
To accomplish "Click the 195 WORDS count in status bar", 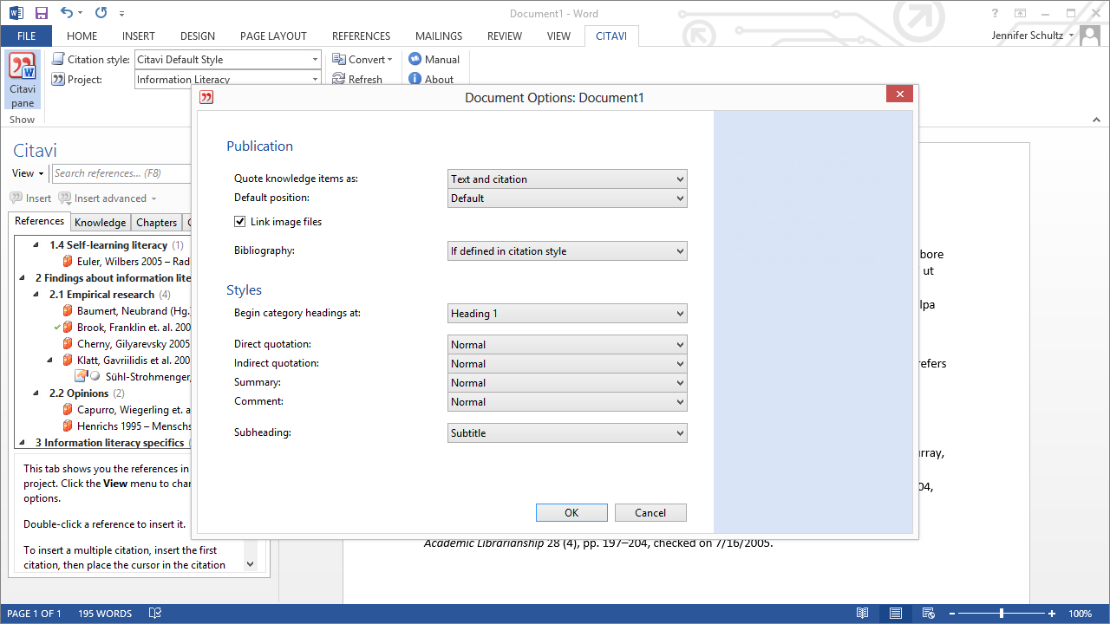I will tap(103, 614).
